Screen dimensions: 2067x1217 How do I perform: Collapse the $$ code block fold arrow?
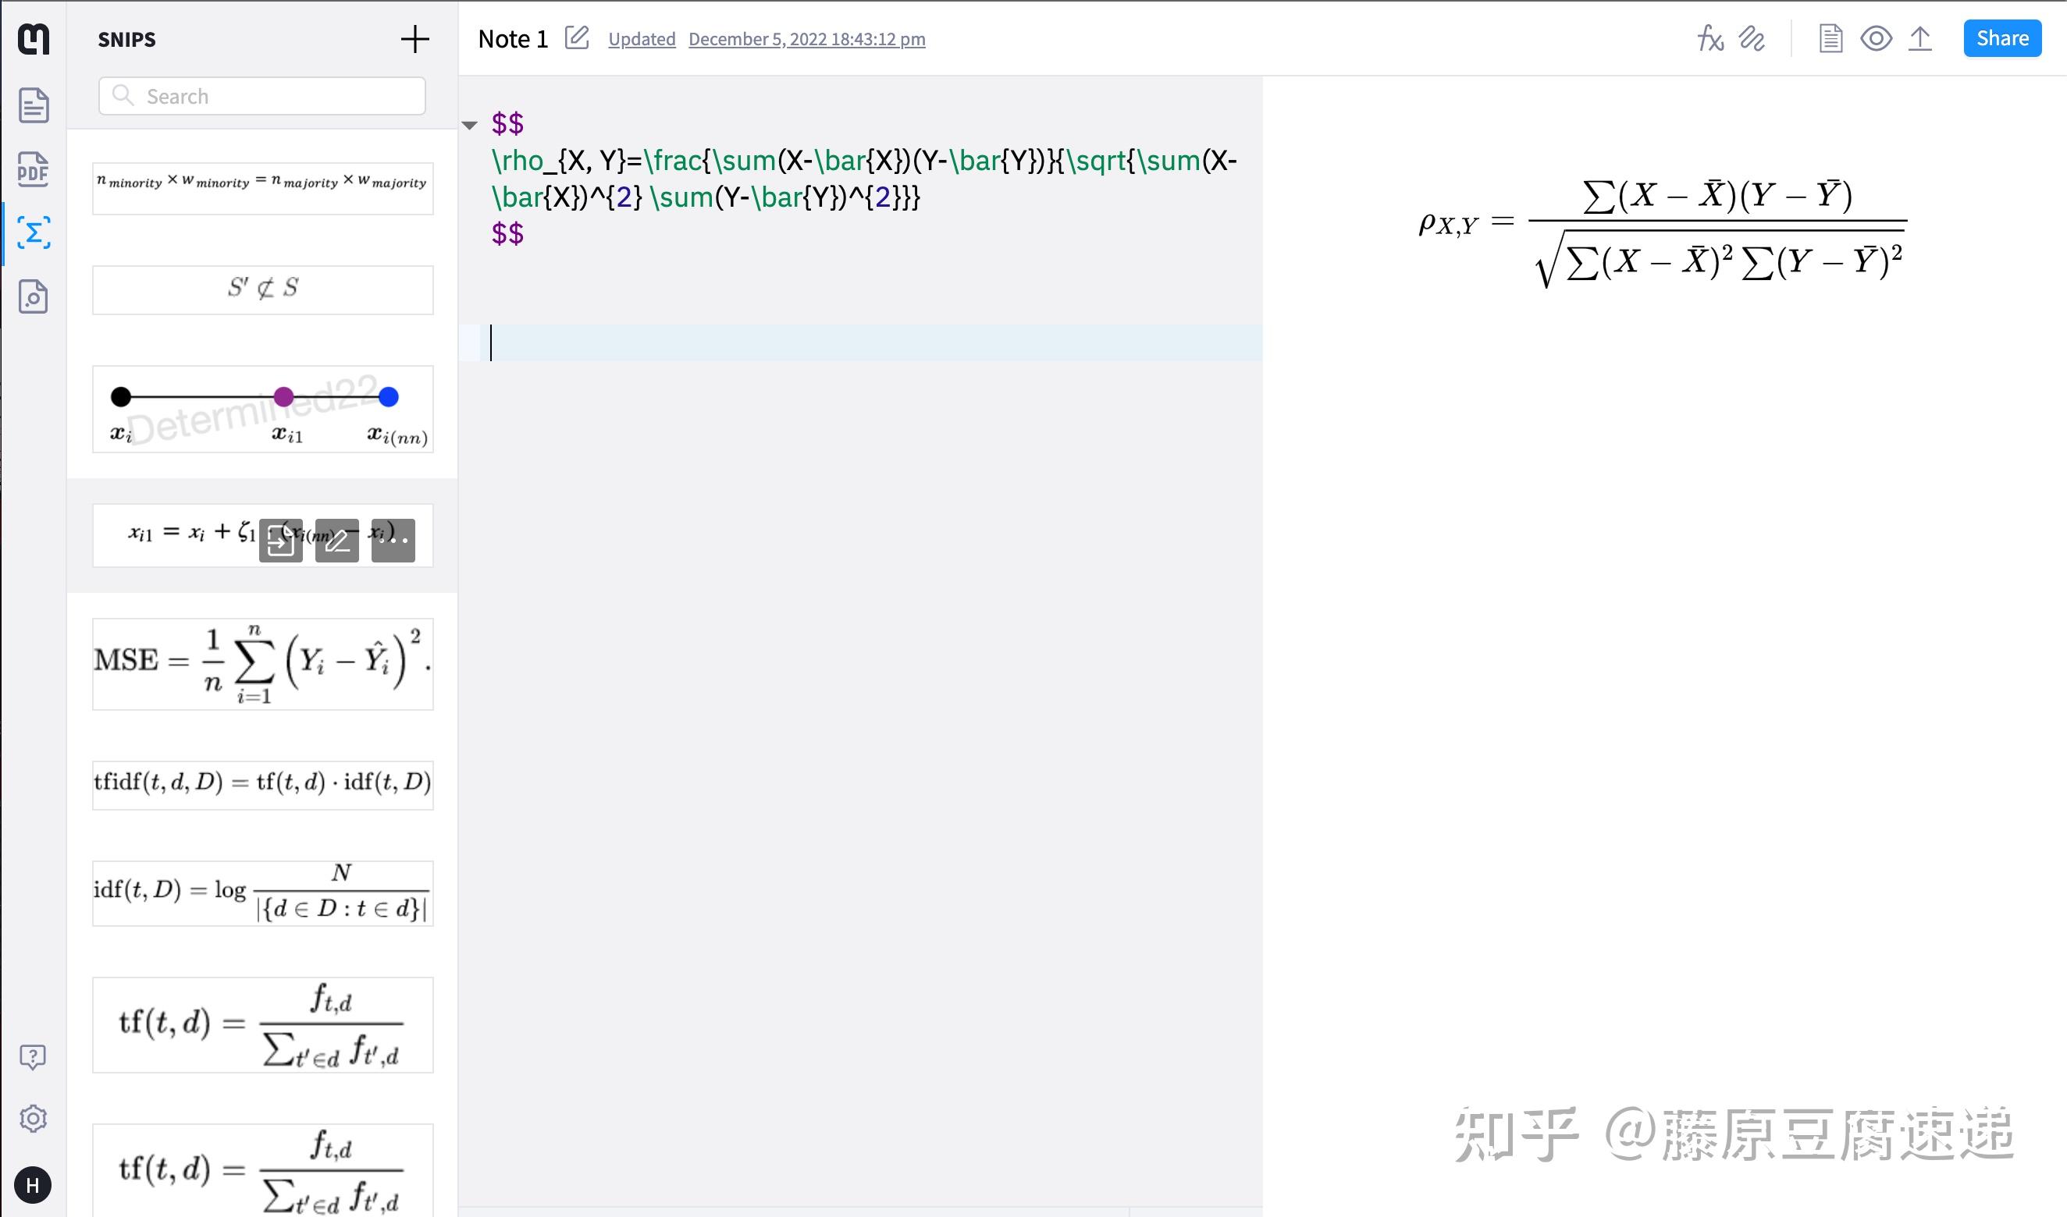tap(469, 126)
